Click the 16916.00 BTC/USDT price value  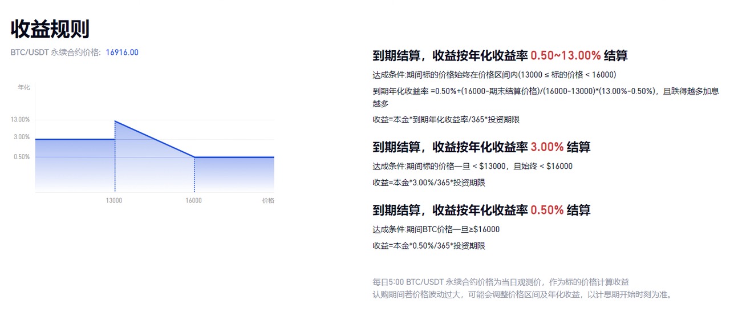(x=122, y=52)
